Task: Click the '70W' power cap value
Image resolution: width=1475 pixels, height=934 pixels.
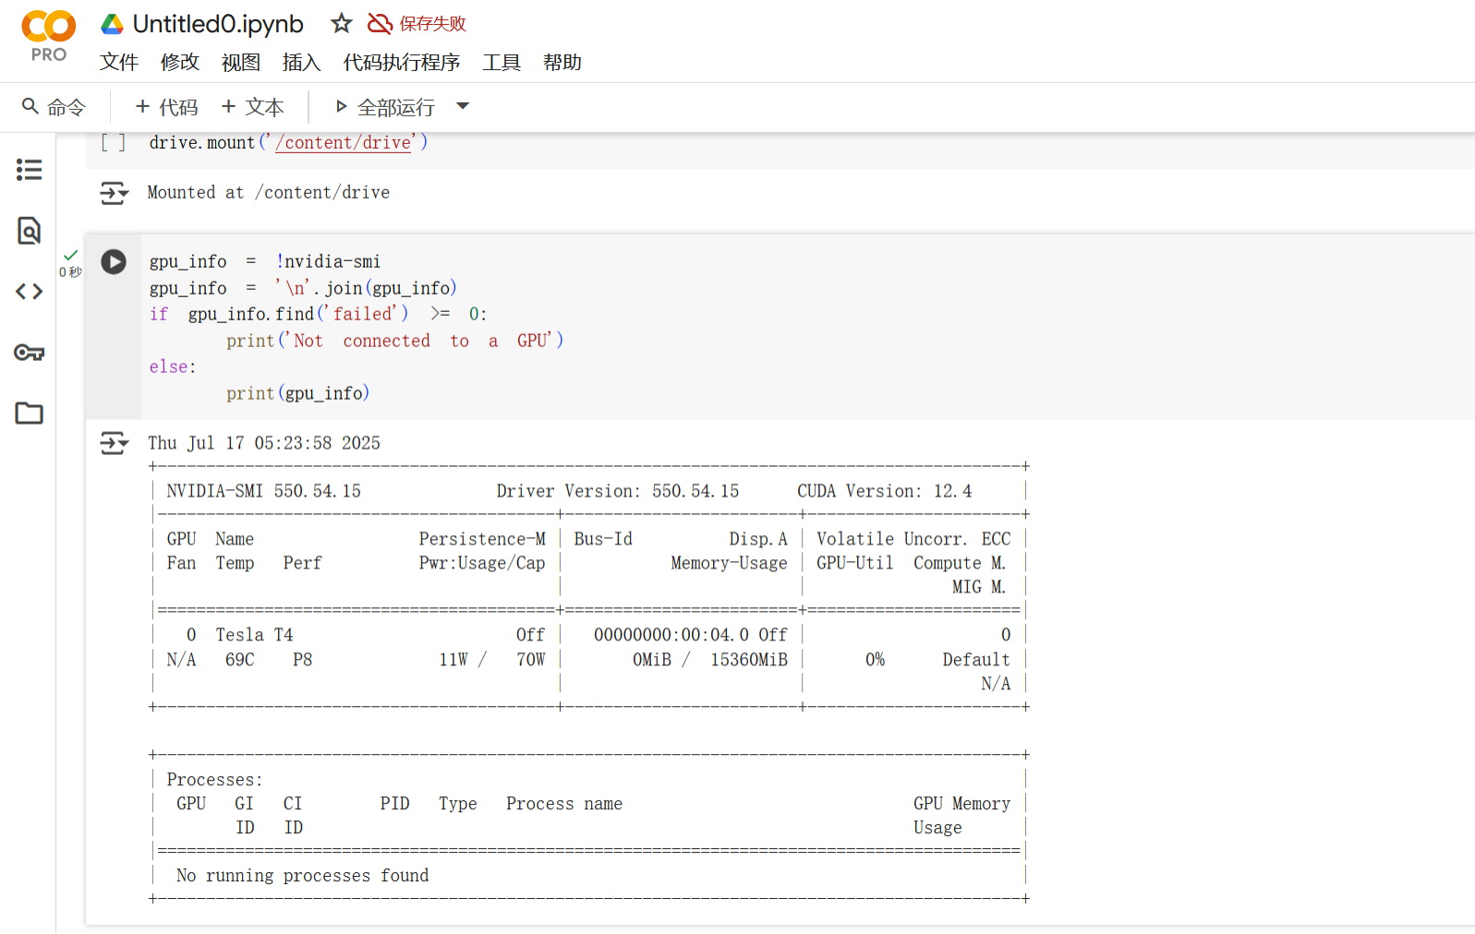Action: point(531,661)
